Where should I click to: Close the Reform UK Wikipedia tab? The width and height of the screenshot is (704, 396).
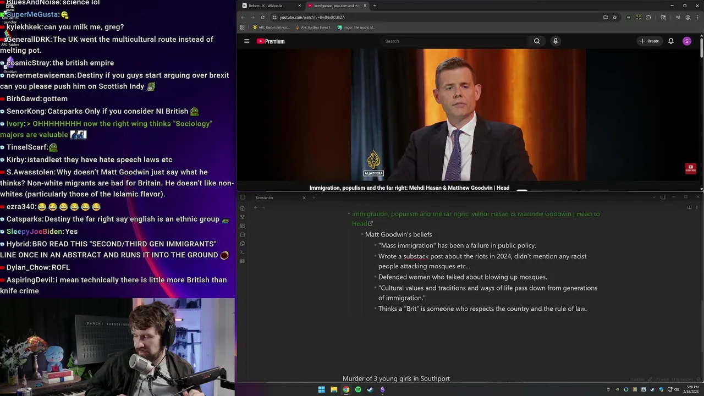click(x=300, y=5)
